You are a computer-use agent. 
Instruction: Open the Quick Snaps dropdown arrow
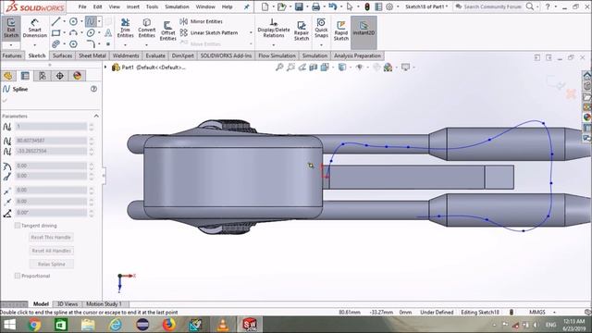click(x=321, y=45)
